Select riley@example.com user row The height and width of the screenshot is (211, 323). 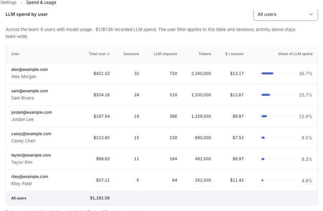[x=161, y=180]
